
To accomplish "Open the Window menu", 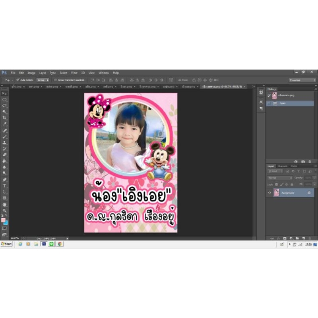I will point(104,73).
